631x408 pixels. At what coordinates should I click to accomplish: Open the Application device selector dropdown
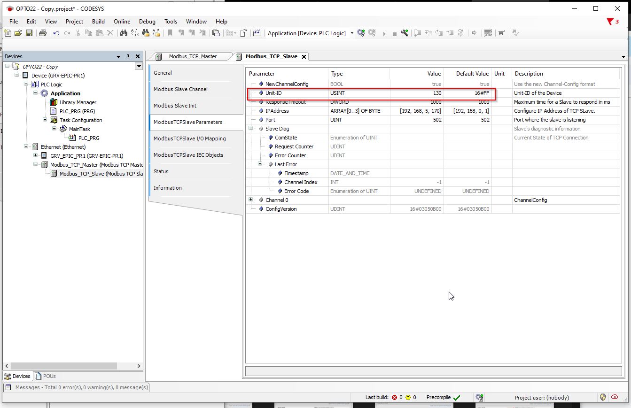(x=352, y=33)
